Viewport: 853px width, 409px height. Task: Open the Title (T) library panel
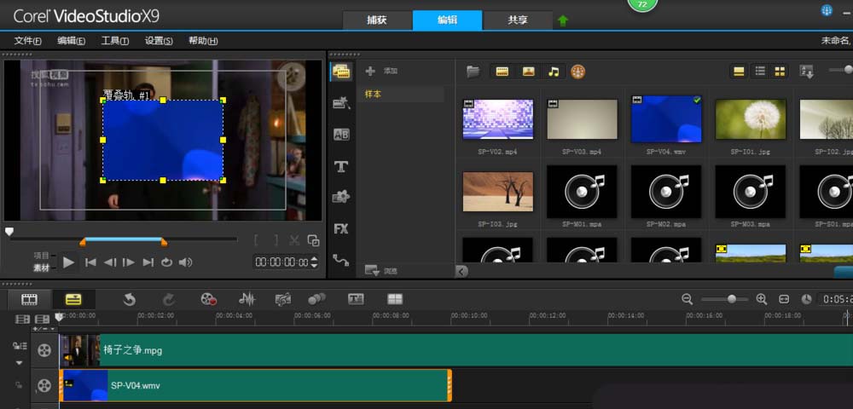(x=341, y=166)
